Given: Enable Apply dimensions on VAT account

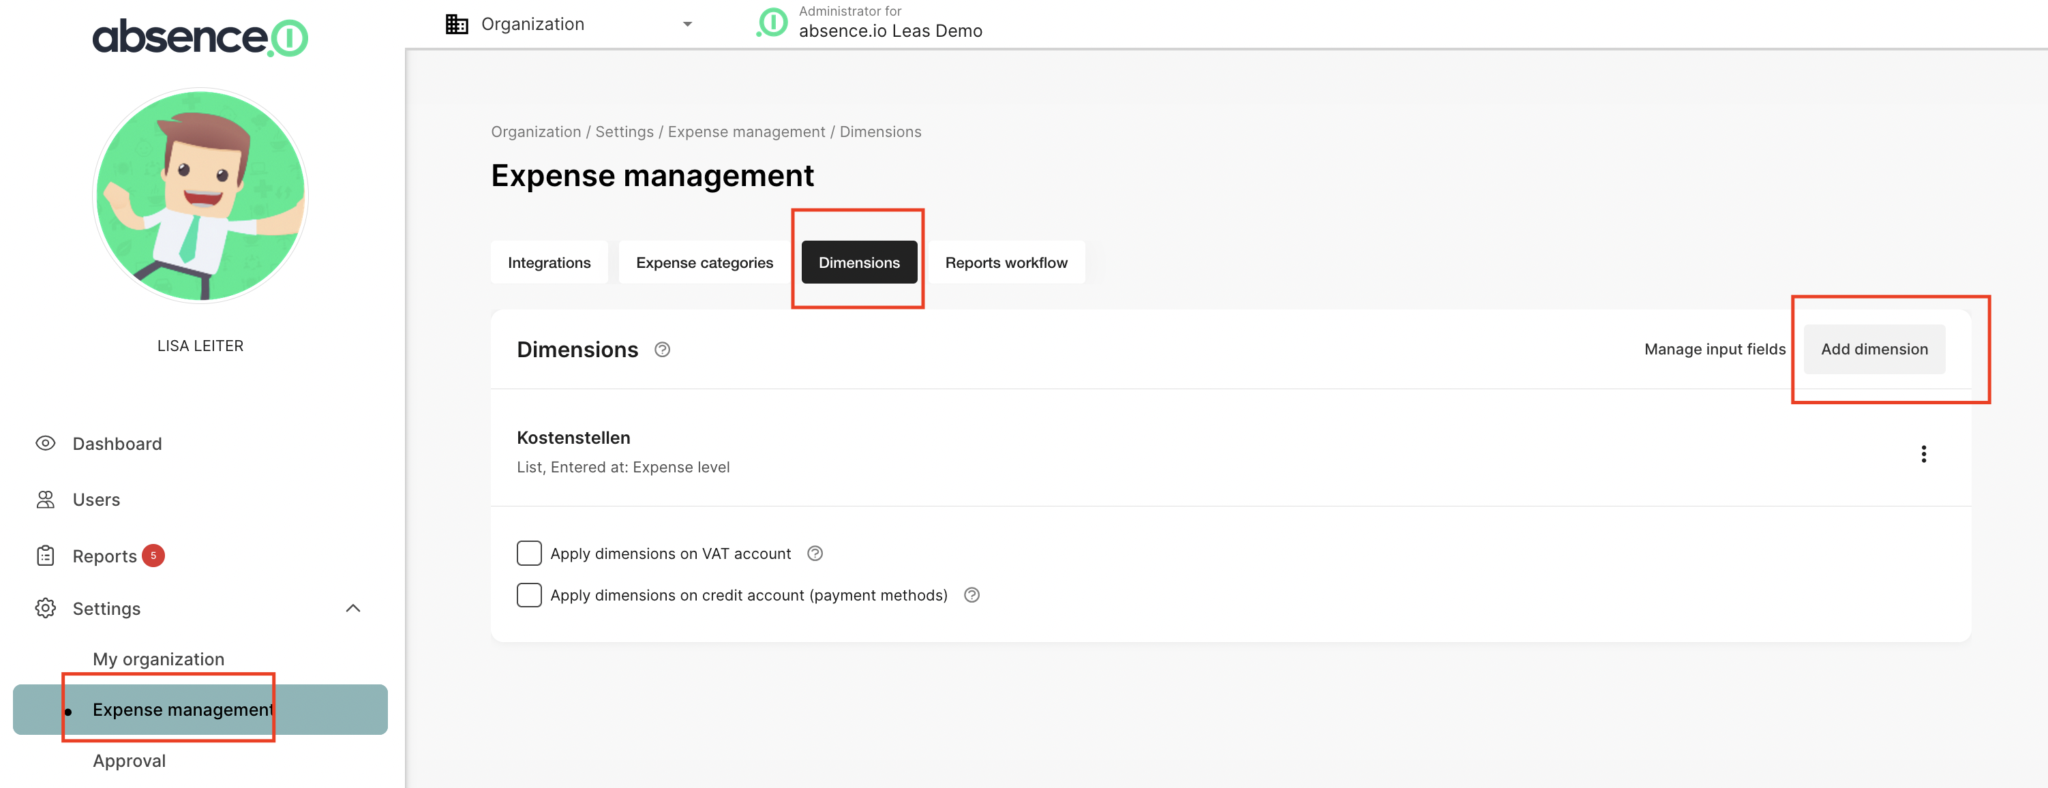Looking at the screenshot, I should [528, 554].
